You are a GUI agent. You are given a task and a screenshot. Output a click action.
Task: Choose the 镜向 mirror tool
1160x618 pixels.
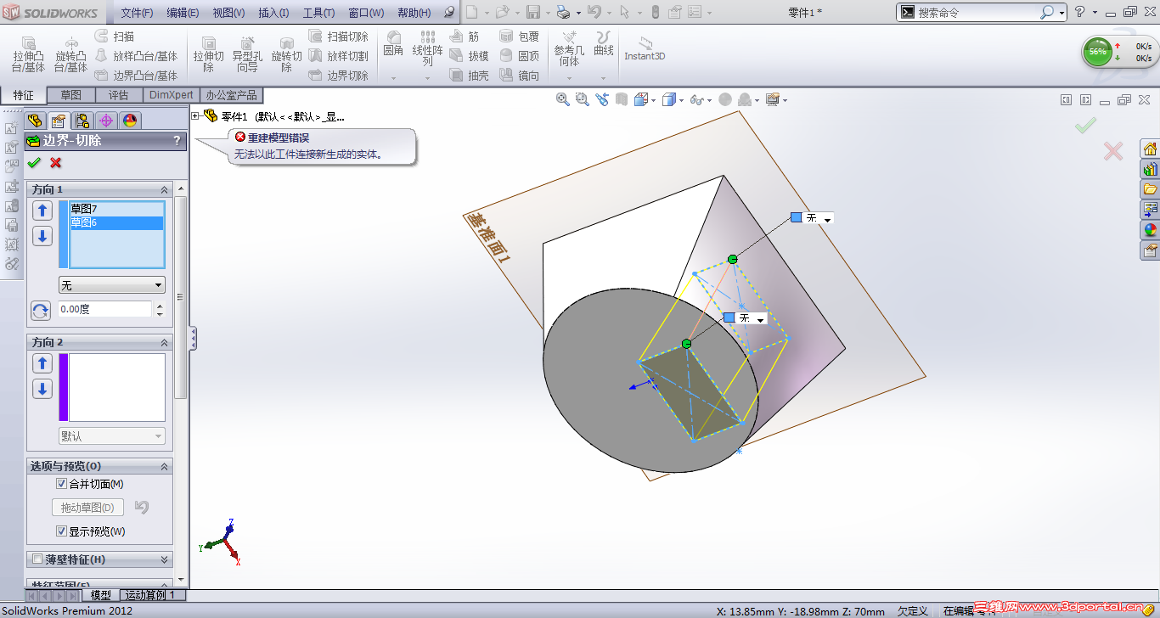520,76
